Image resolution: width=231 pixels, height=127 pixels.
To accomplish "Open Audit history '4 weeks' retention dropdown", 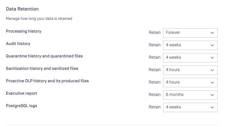I will [x=187, y=45].
